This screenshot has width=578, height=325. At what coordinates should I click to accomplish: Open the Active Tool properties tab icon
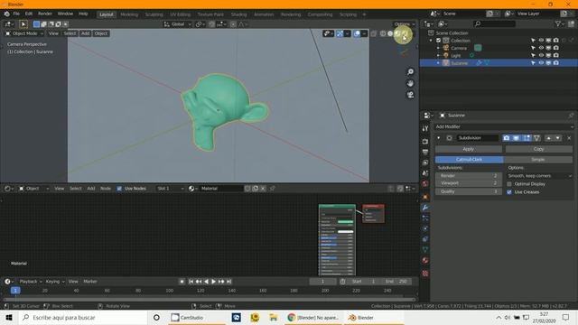425,128
